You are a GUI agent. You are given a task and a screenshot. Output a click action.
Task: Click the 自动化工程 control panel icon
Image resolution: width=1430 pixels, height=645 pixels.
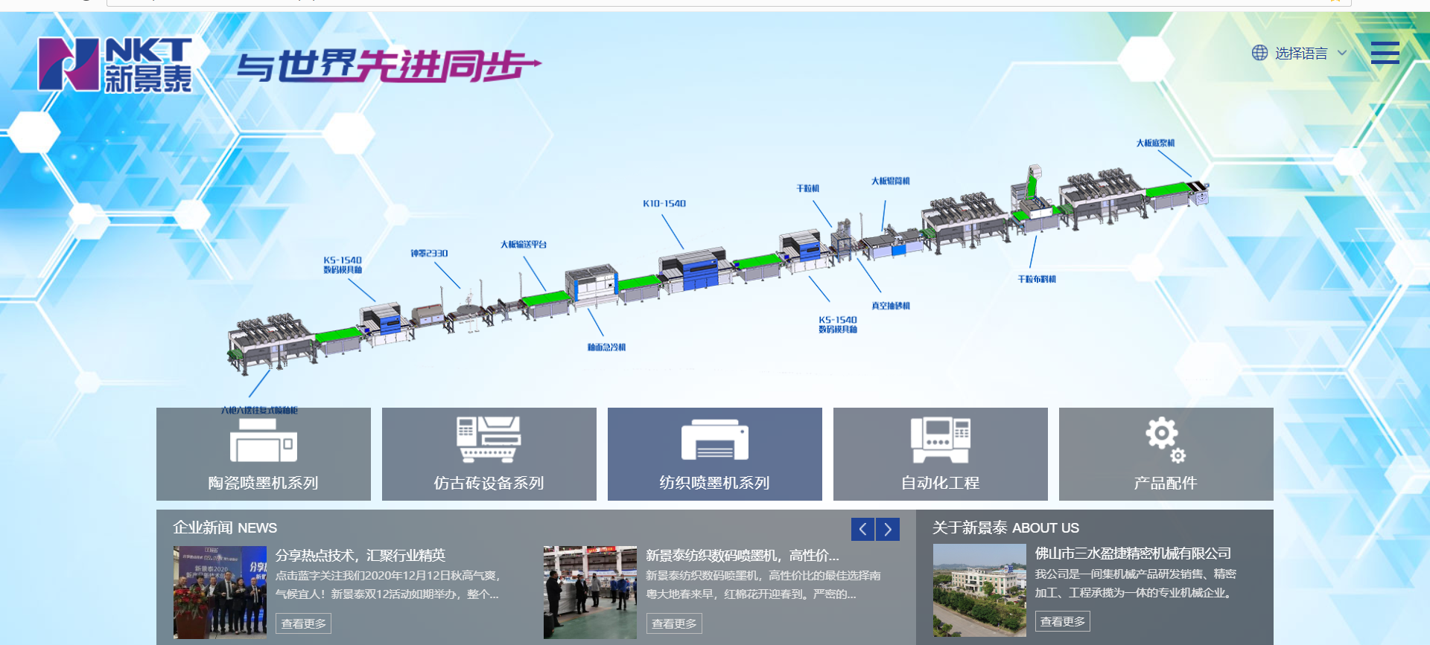[x=940, y=440]
